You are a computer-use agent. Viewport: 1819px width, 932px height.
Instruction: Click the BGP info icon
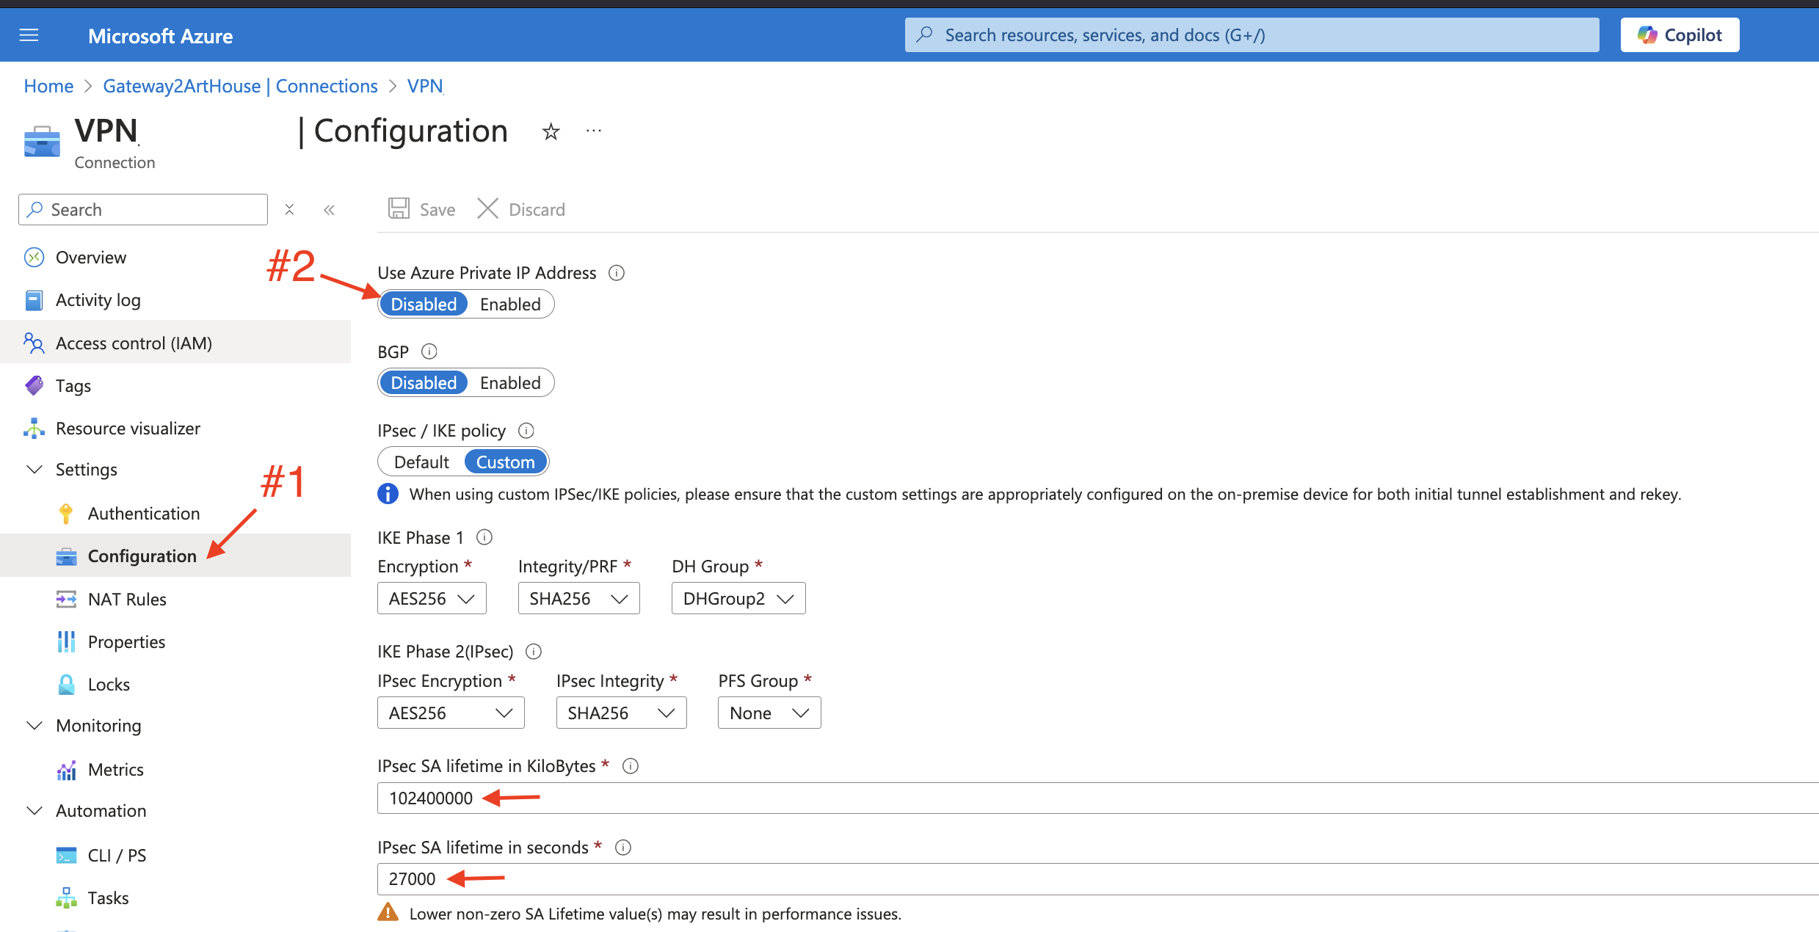(429, 352)
